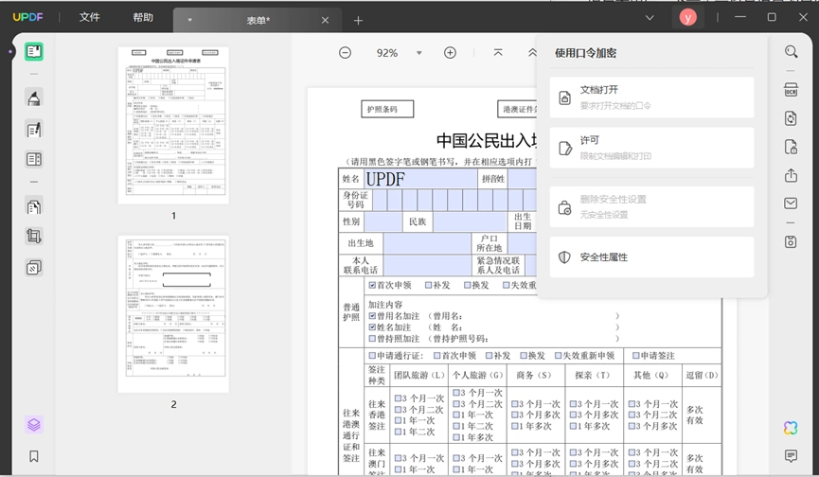Open the 92% zoom level dropdown

pos(418,53)
